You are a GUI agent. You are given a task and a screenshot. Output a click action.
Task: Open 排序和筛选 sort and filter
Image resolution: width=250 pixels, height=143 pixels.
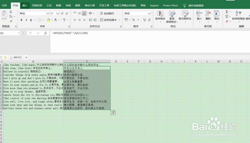pyautogui.click(x=238, y=16)
